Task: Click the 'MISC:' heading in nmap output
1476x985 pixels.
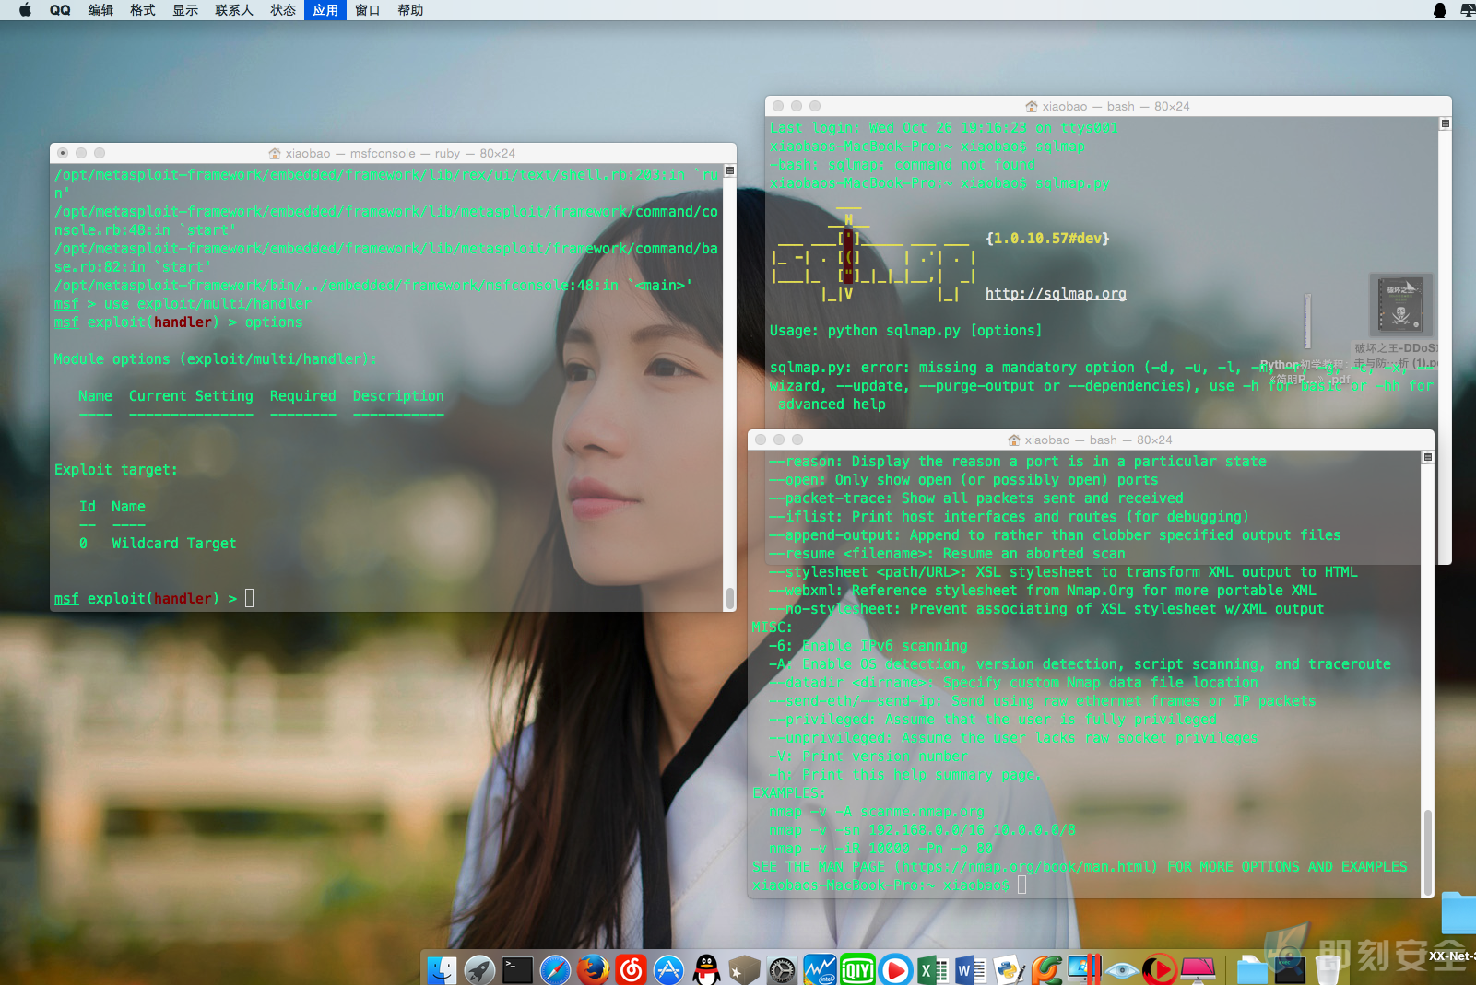Action: coord(772,627)
